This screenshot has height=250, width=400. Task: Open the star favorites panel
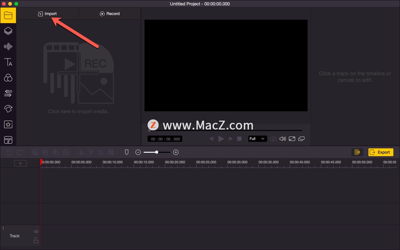(x=8, y=124)
